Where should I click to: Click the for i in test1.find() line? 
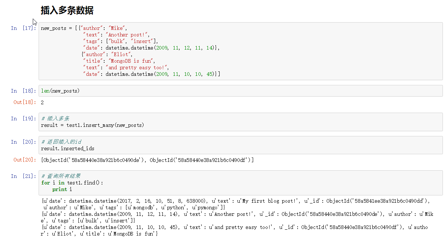click(72, 183)
